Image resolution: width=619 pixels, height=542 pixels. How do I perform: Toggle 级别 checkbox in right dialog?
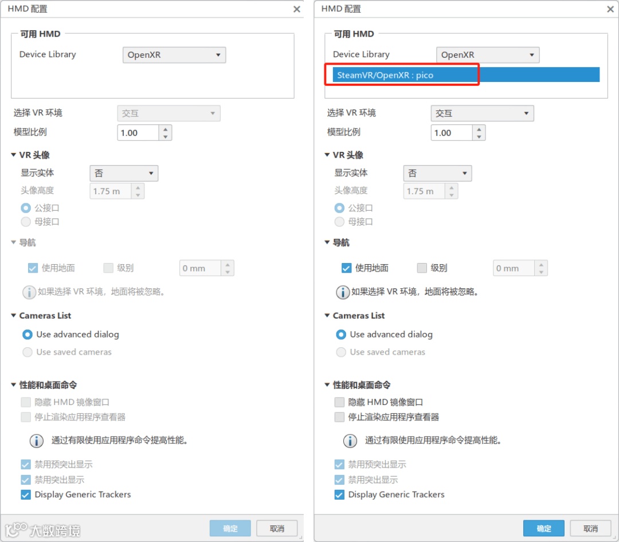pyautogui.click(x=422, y=268)
